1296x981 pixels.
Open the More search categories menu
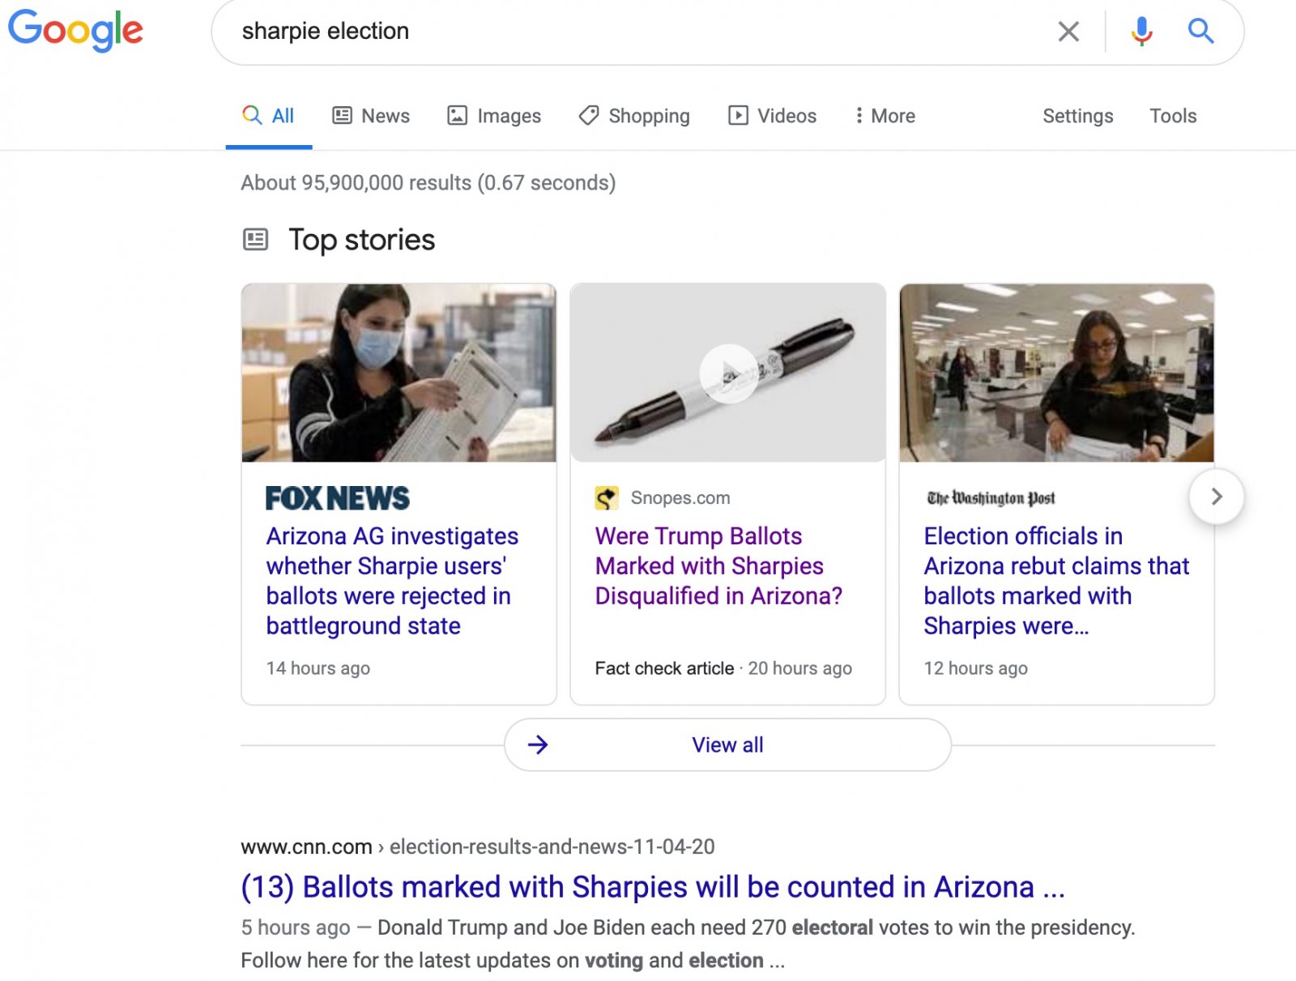(x=885, y=116)
